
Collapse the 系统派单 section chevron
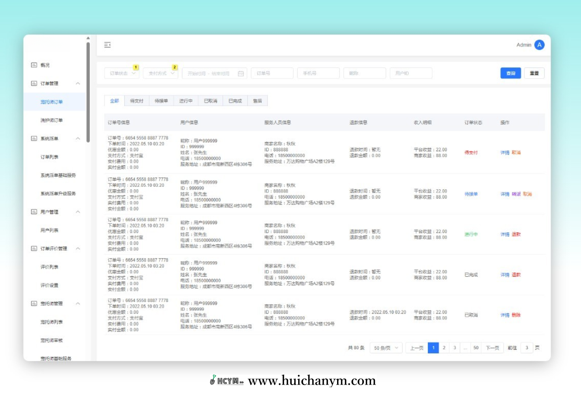click(x=78, y=139)
